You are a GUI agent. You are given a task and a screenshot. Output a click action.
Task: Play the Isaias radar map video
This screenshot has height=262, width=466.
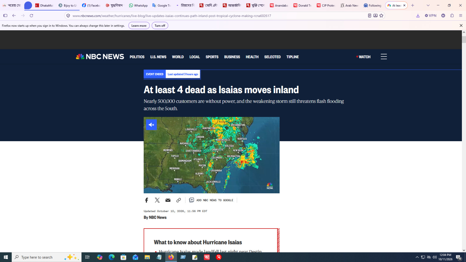pyautogui.click(x=211, y=155)
